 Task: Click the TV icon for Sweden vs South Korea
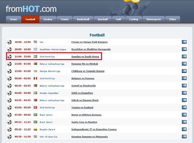[184, 57]
